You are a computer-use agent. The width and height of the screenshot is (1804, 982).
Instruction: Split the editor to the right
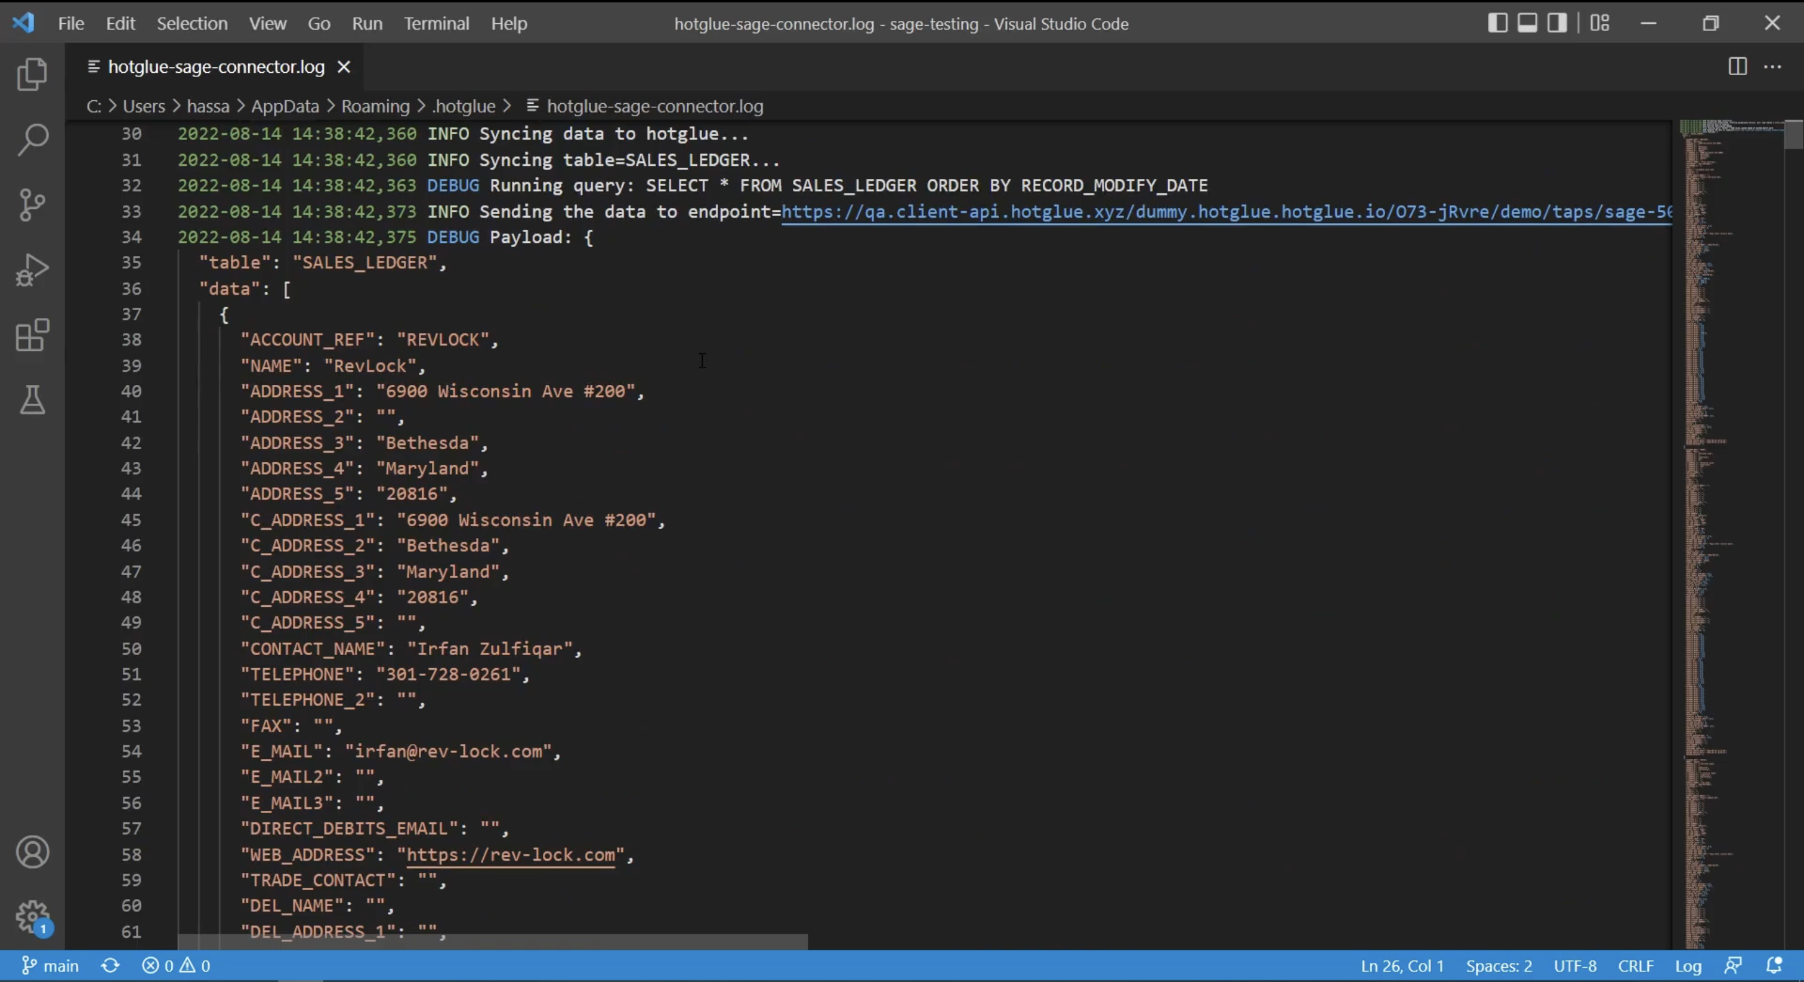tap(1737, 67)
